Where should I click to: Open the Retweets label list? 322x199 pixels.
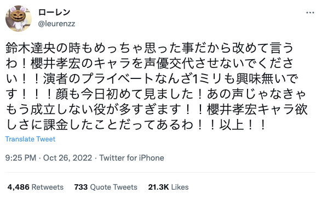coord(48,187)
